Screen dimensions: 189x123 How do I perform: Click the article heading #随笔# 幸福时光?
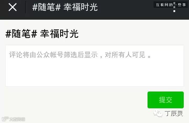point(42,34)
